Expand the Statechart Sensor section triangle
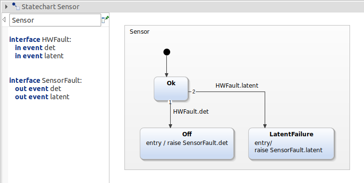The image size is (364, 183). pos(6,7)
